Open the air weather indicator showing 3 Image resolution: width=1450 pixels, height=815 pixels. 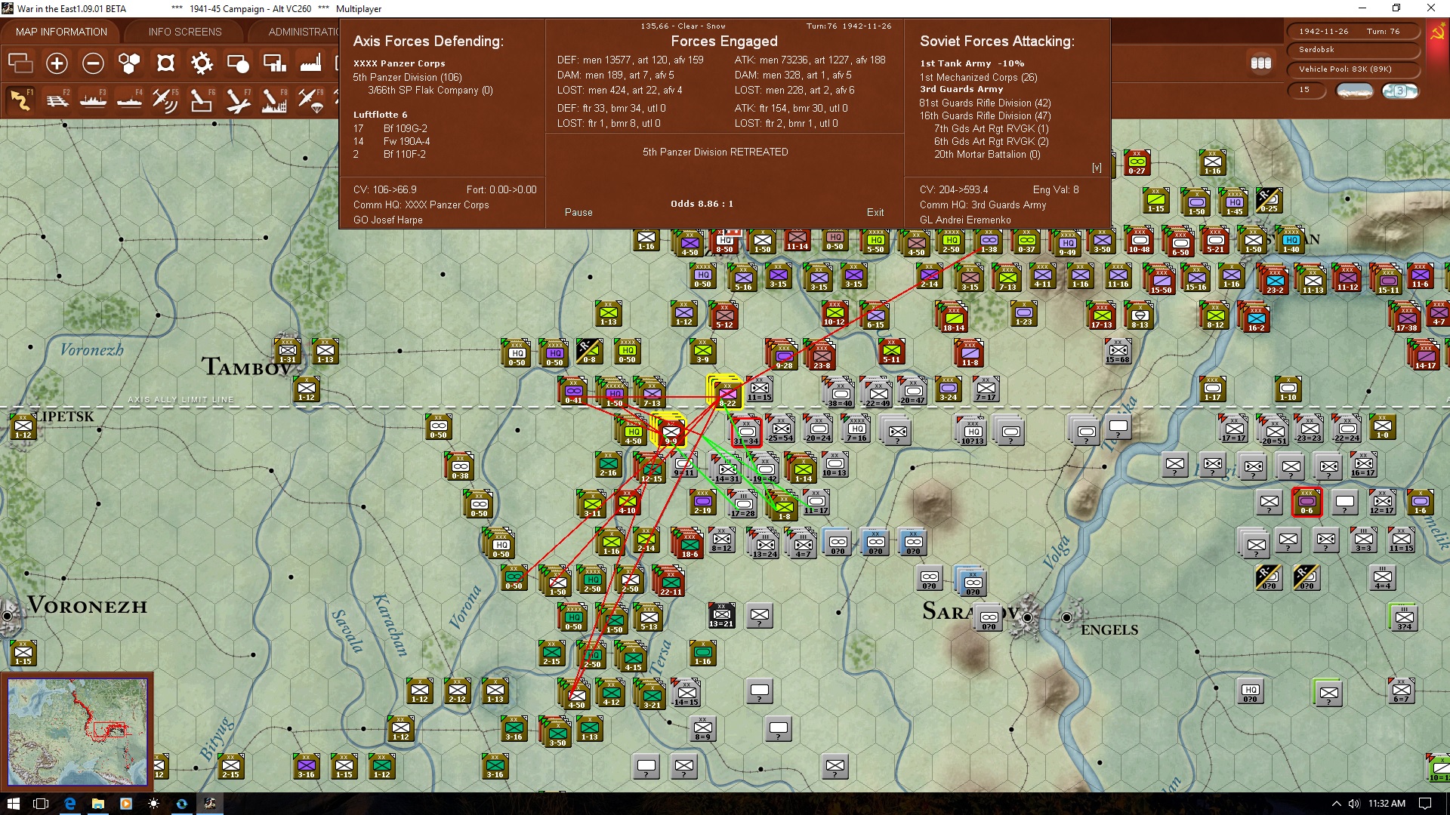[x=1399, y=91]
